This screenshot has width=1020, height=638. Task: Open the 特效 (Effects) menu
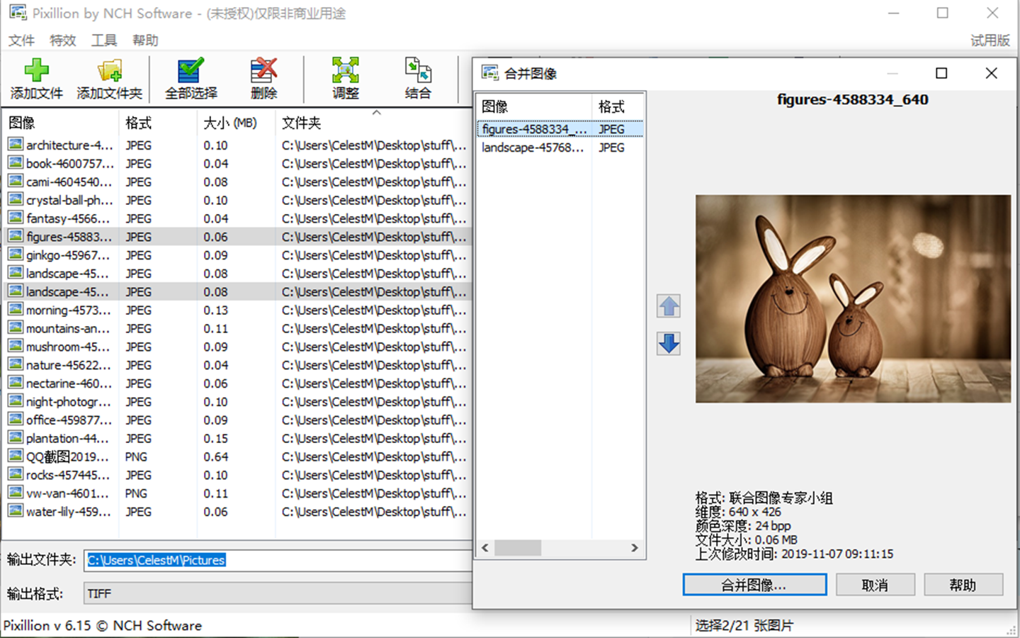[x=62, y=40]
